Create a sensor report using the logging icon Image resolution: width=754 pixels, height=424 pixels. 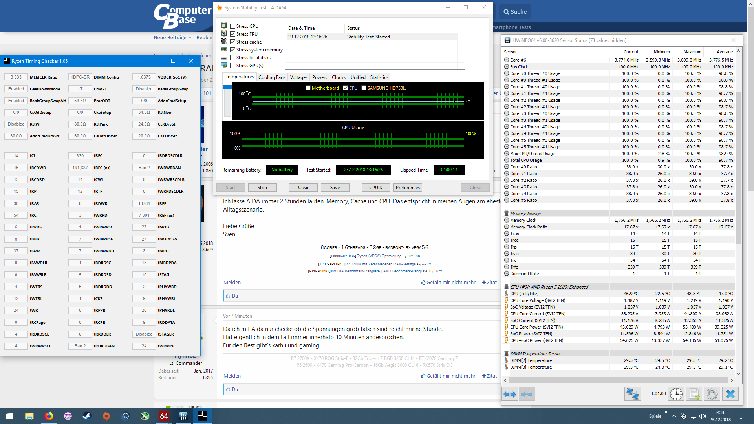pos(695,394)
